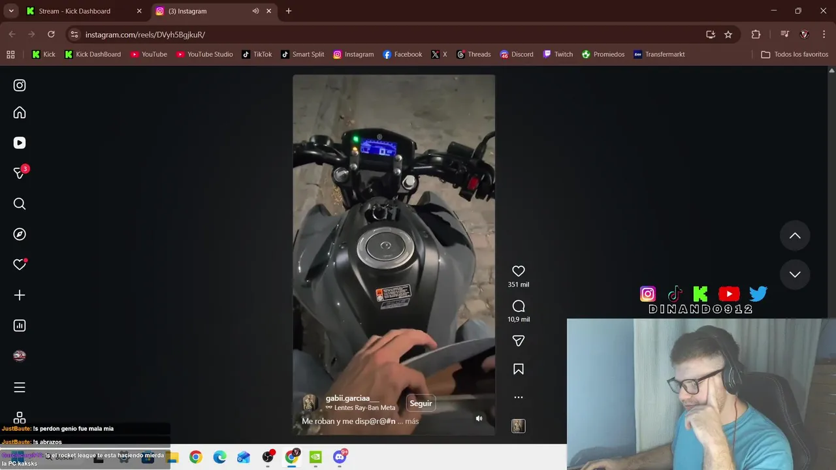
Task: Create a new post with plus icon
Action: click(x=20, y=295)
